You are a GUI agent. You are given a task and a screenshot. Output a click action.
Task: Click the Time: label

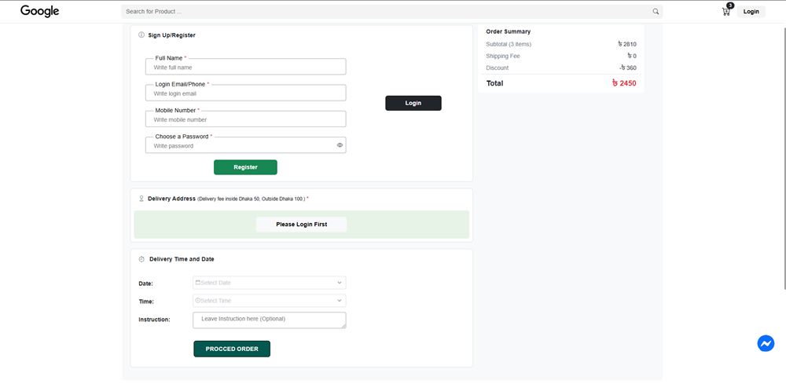coord(146,302)
